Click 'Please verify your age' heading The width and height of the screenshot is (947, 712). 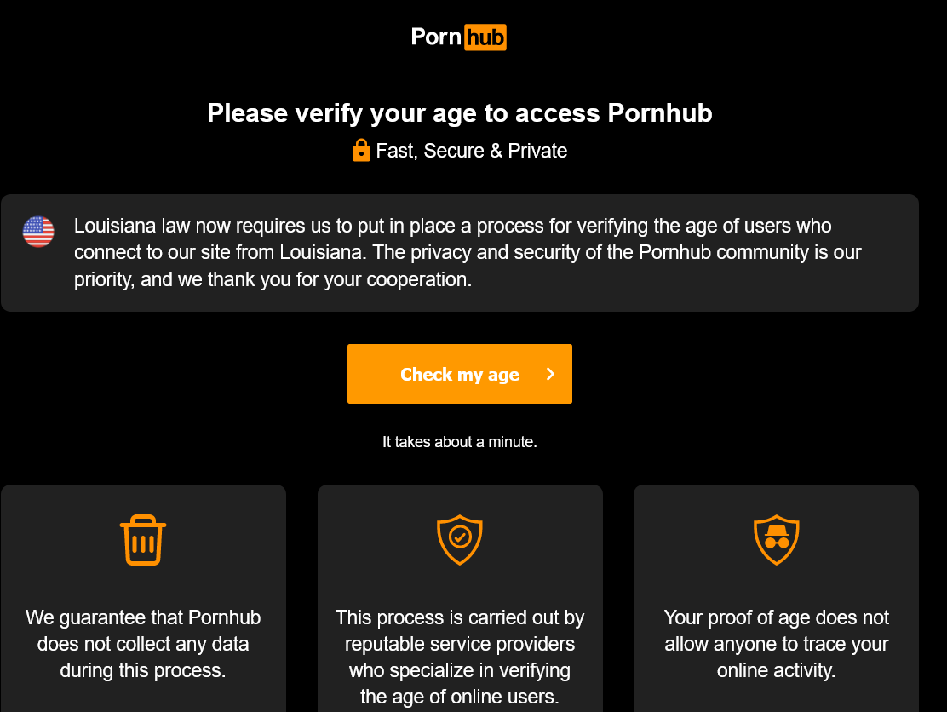(460, 113)
